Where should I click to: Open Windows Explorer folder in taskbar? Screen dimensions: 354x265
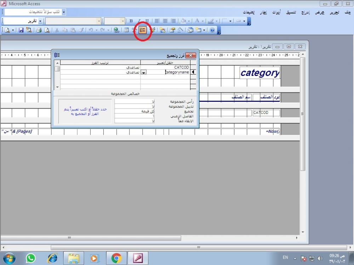[74, 258]
